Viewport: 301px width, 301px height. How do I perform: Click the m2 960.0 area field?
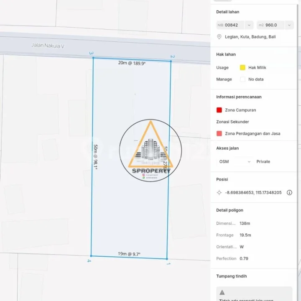(270, 25)
